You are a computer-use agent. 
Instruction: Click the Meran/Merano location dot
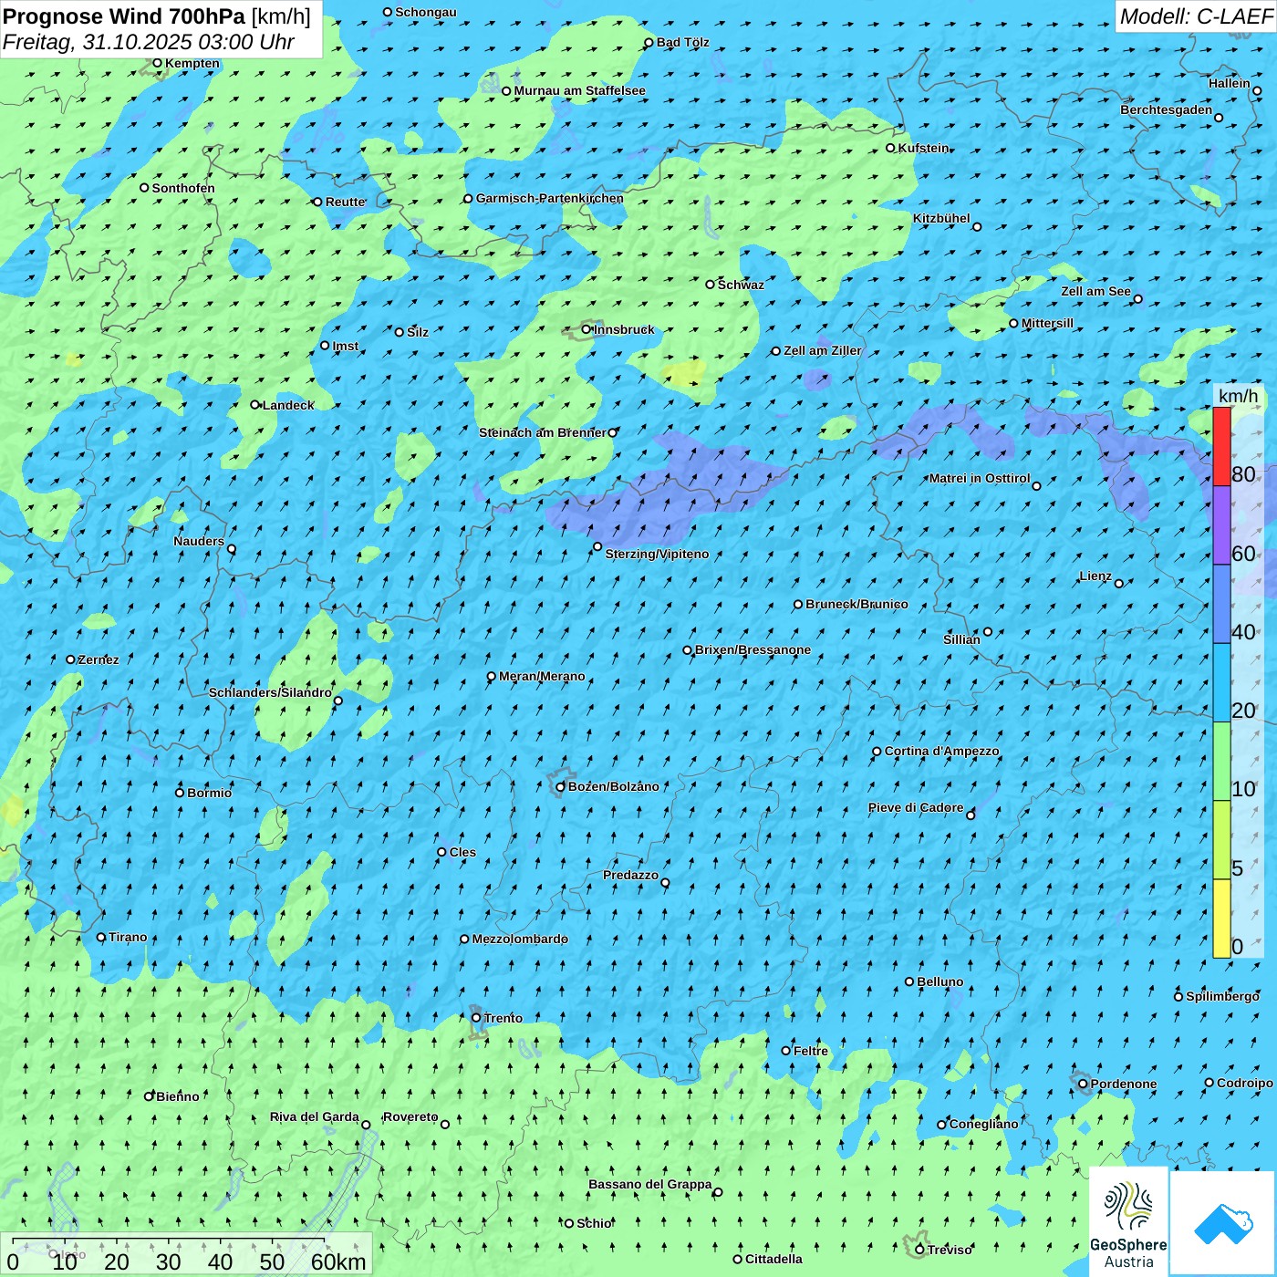[x=492, y=676]
